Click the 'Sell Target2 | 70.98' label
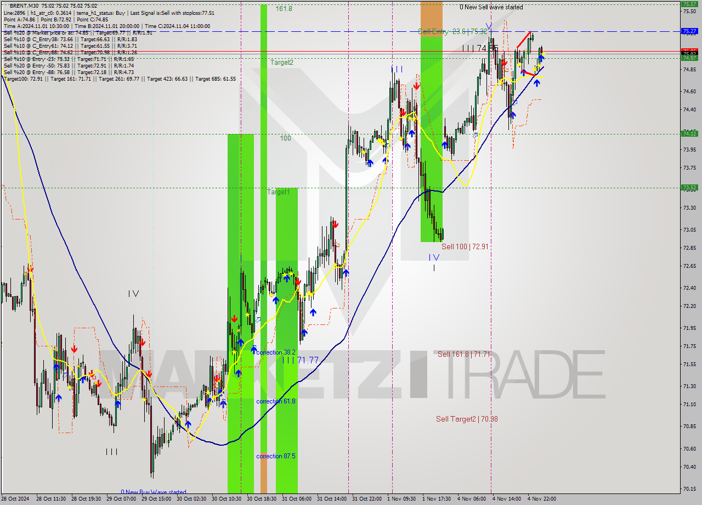Screen dimensions: 702x505 pyautogui.click(x=467, y=419)
